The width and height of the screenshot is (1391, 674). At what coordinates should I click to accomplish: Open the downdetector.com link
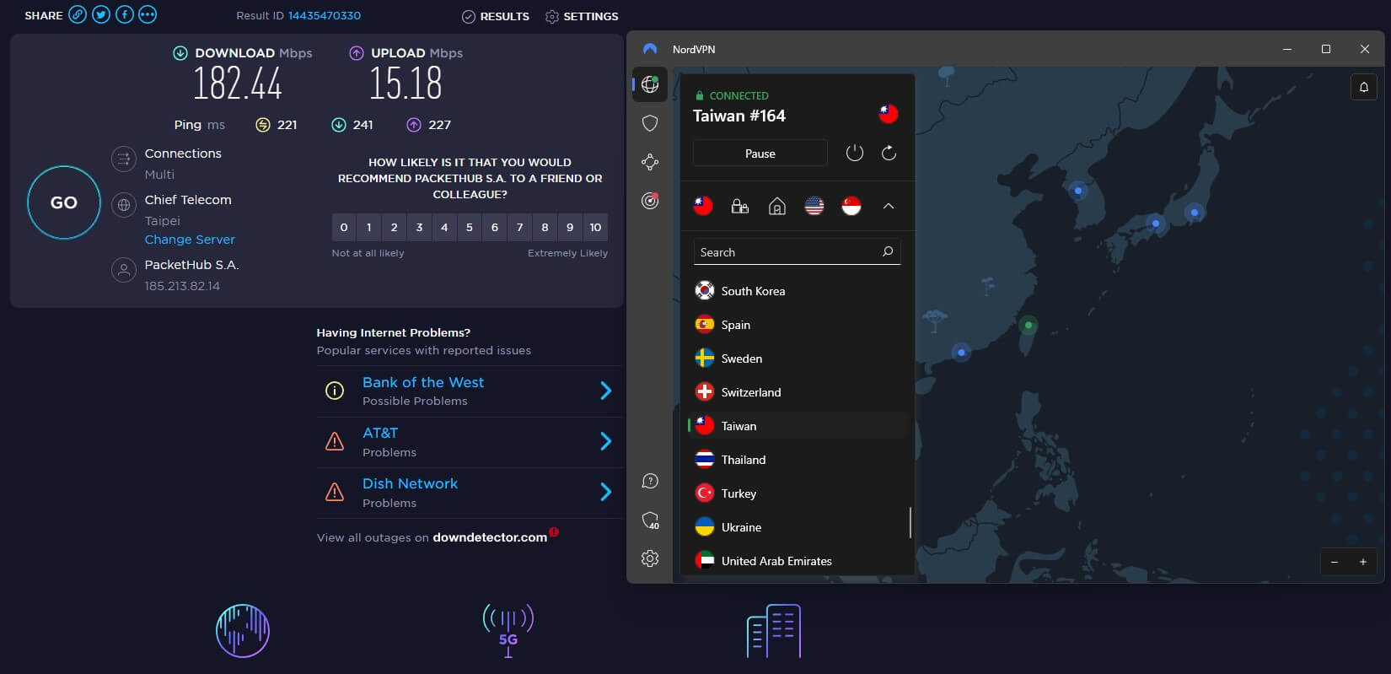click(x=490, y=537)
